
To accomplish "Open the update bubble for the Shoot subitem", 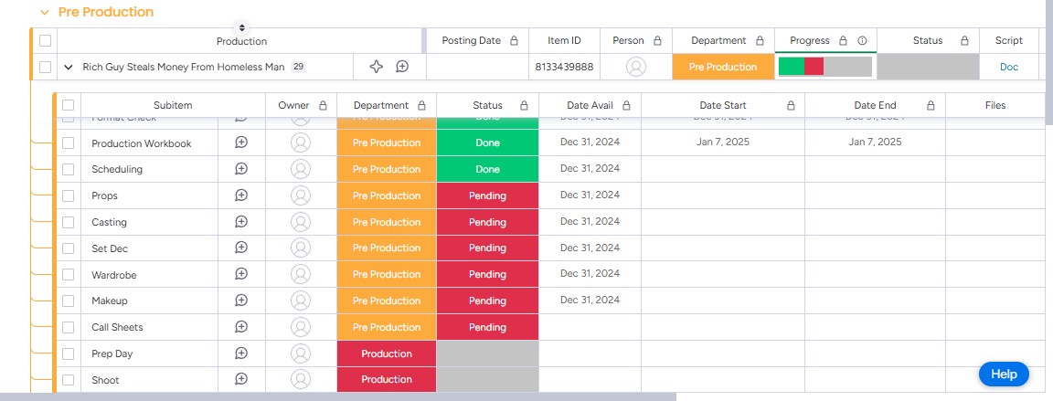I will 241,379.
